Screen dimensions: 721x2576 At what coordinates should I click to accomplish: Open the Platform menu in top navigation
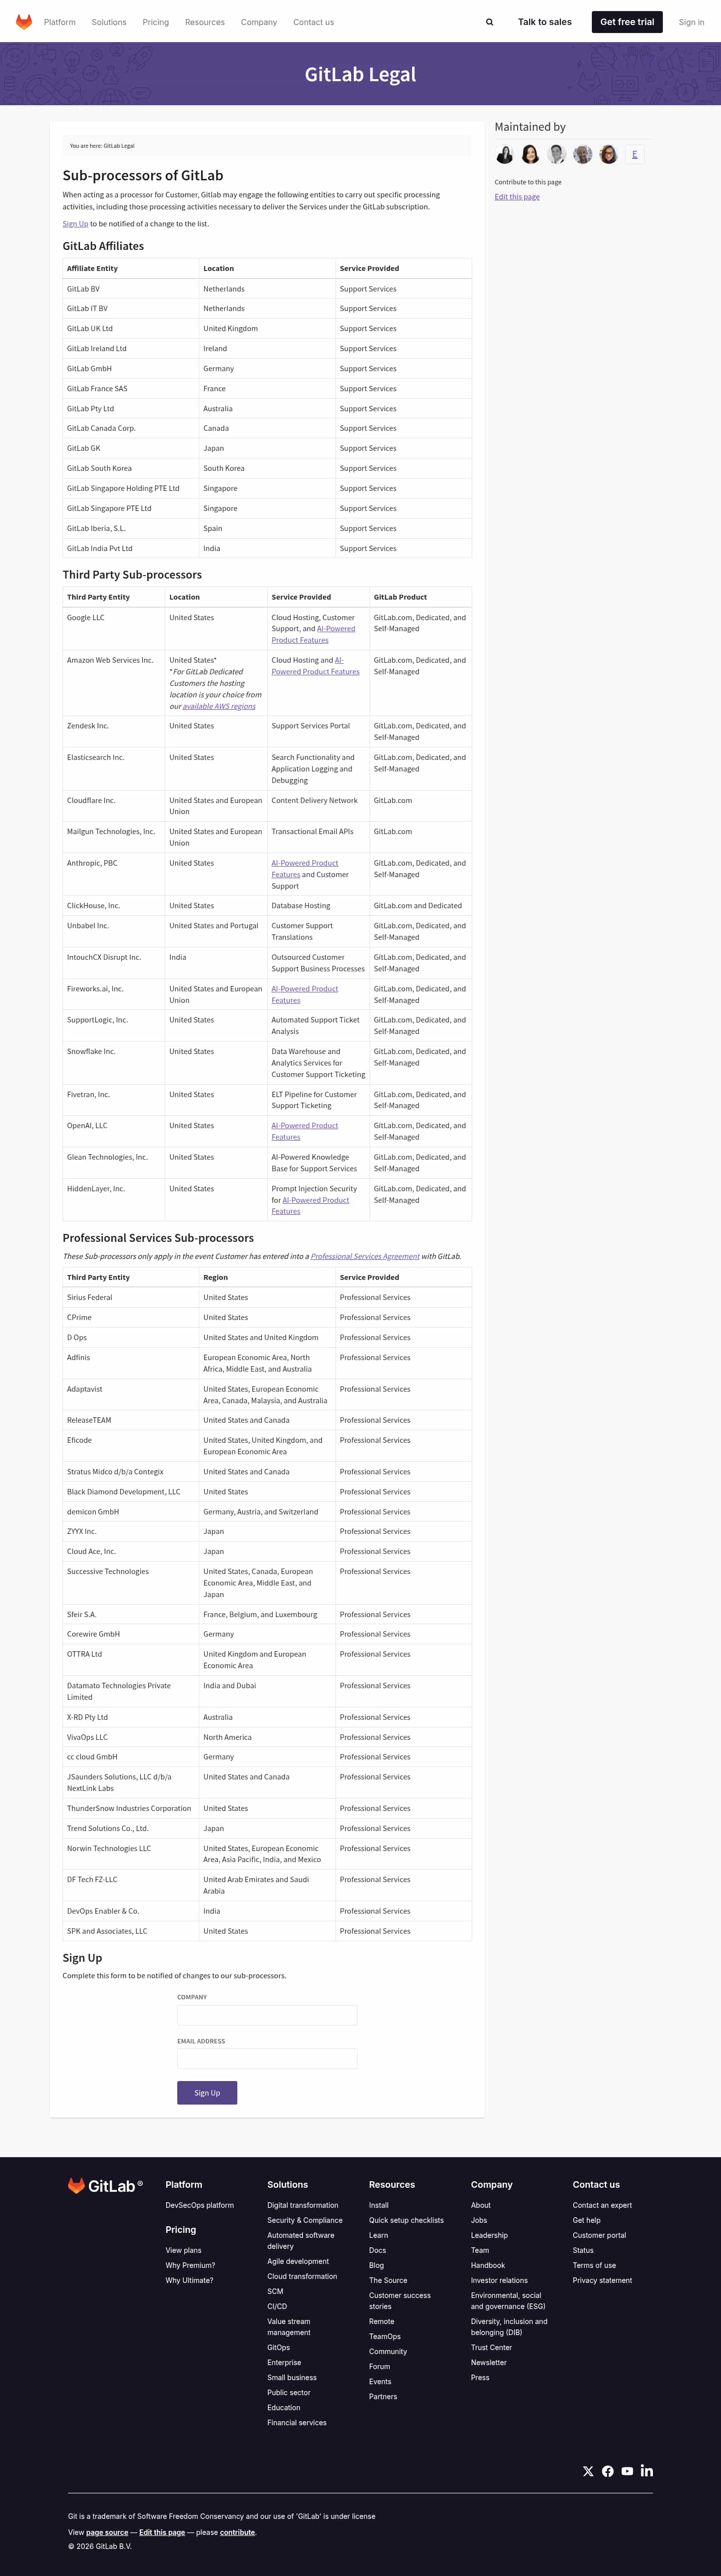tap(60, 22)
